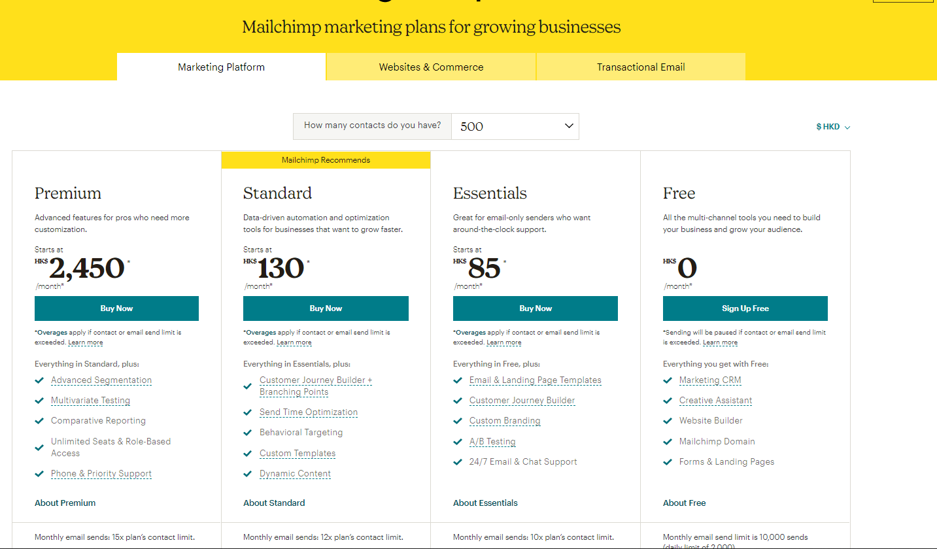Screen dimensions: 937x549
Task: Open the Transactional Email tab
Action: (641, 67)
